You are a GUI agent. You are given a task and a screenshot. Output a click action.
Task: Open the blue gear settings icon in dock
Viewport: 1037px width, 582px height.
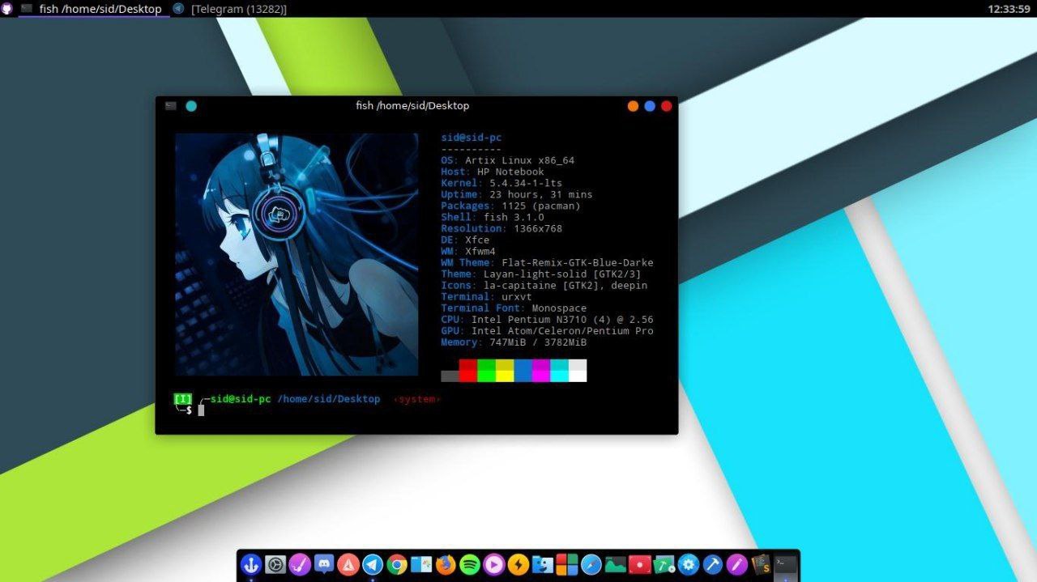tap(689, 564)
